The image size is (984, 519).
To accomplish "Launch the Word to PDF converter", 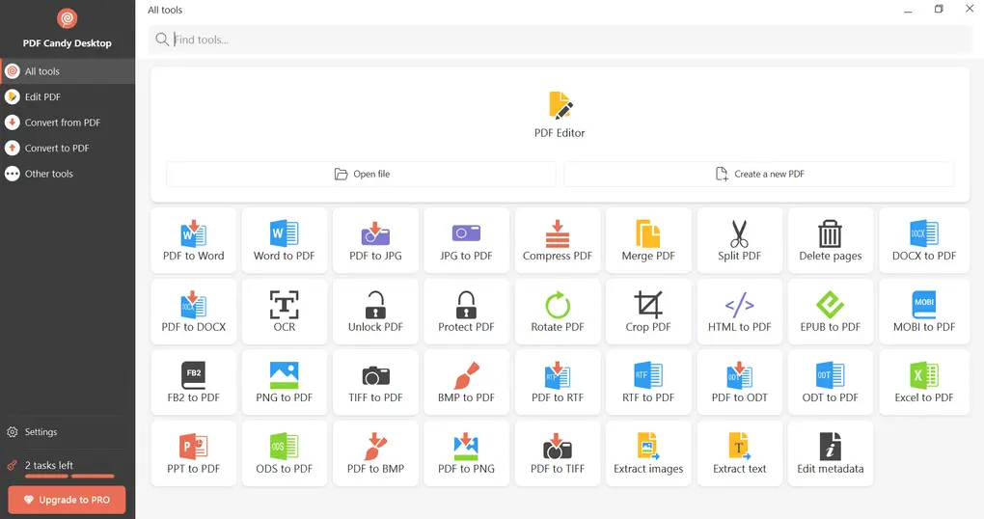I will (x=285, y=240).
